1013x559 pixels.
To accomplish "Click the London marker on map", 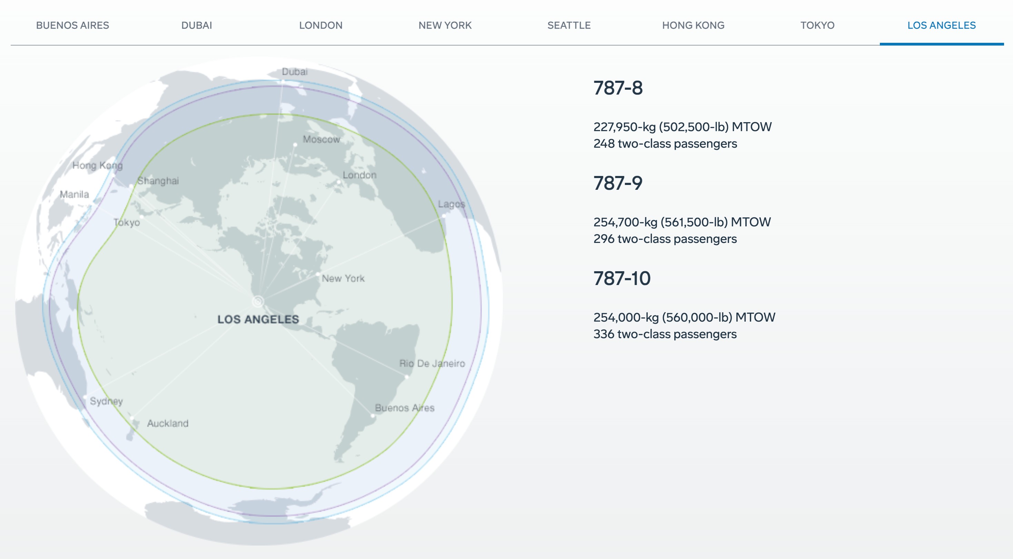I will (339, 182).
